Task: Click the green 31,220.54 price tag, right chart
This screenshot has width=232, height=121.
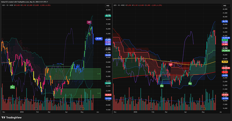Action: click(226, 50)
